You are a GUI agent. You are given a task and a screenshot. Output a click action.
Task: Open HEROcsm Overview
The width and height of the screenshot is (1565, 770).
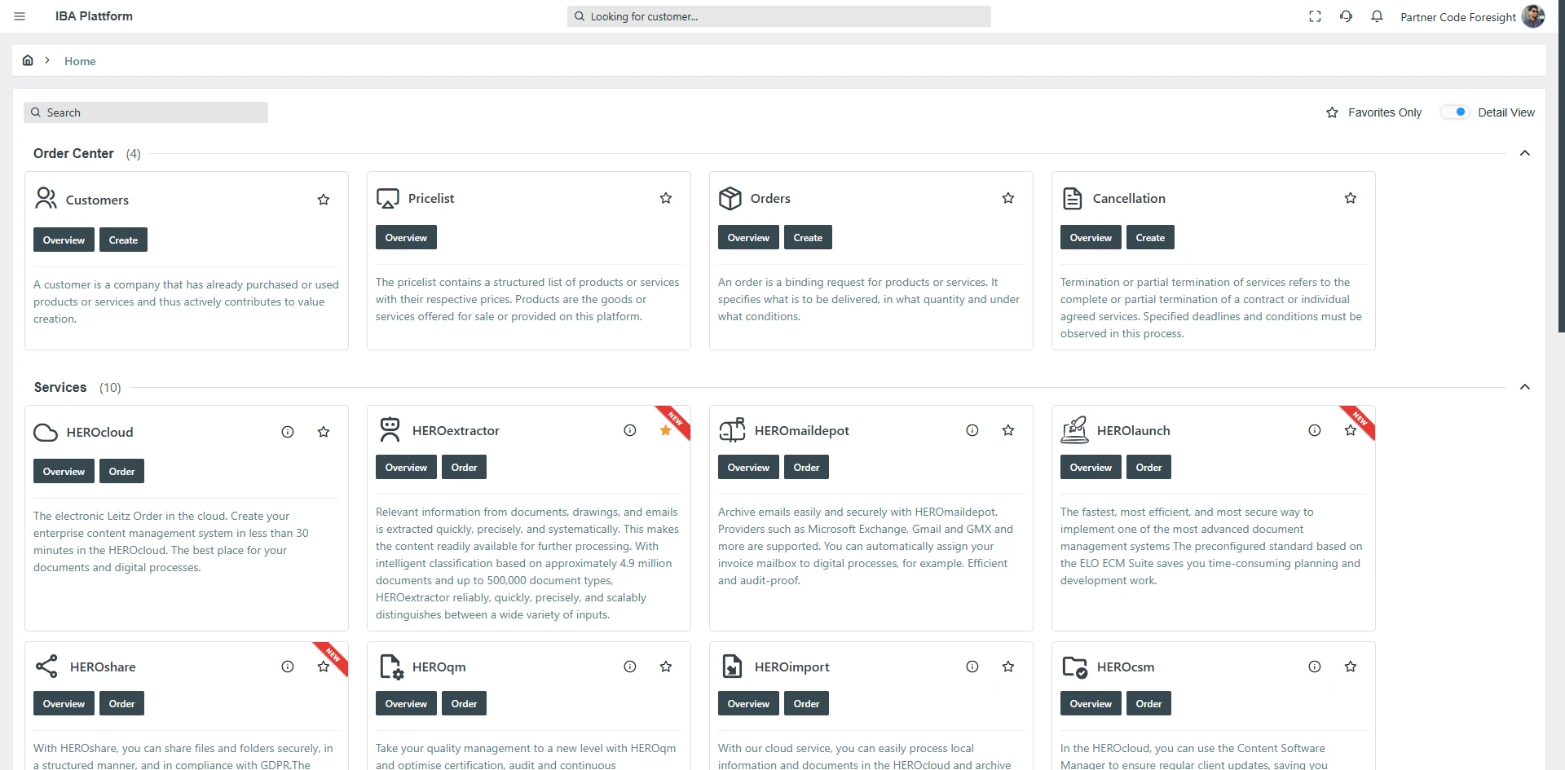pyautogui.click(x=1091, y=703)
